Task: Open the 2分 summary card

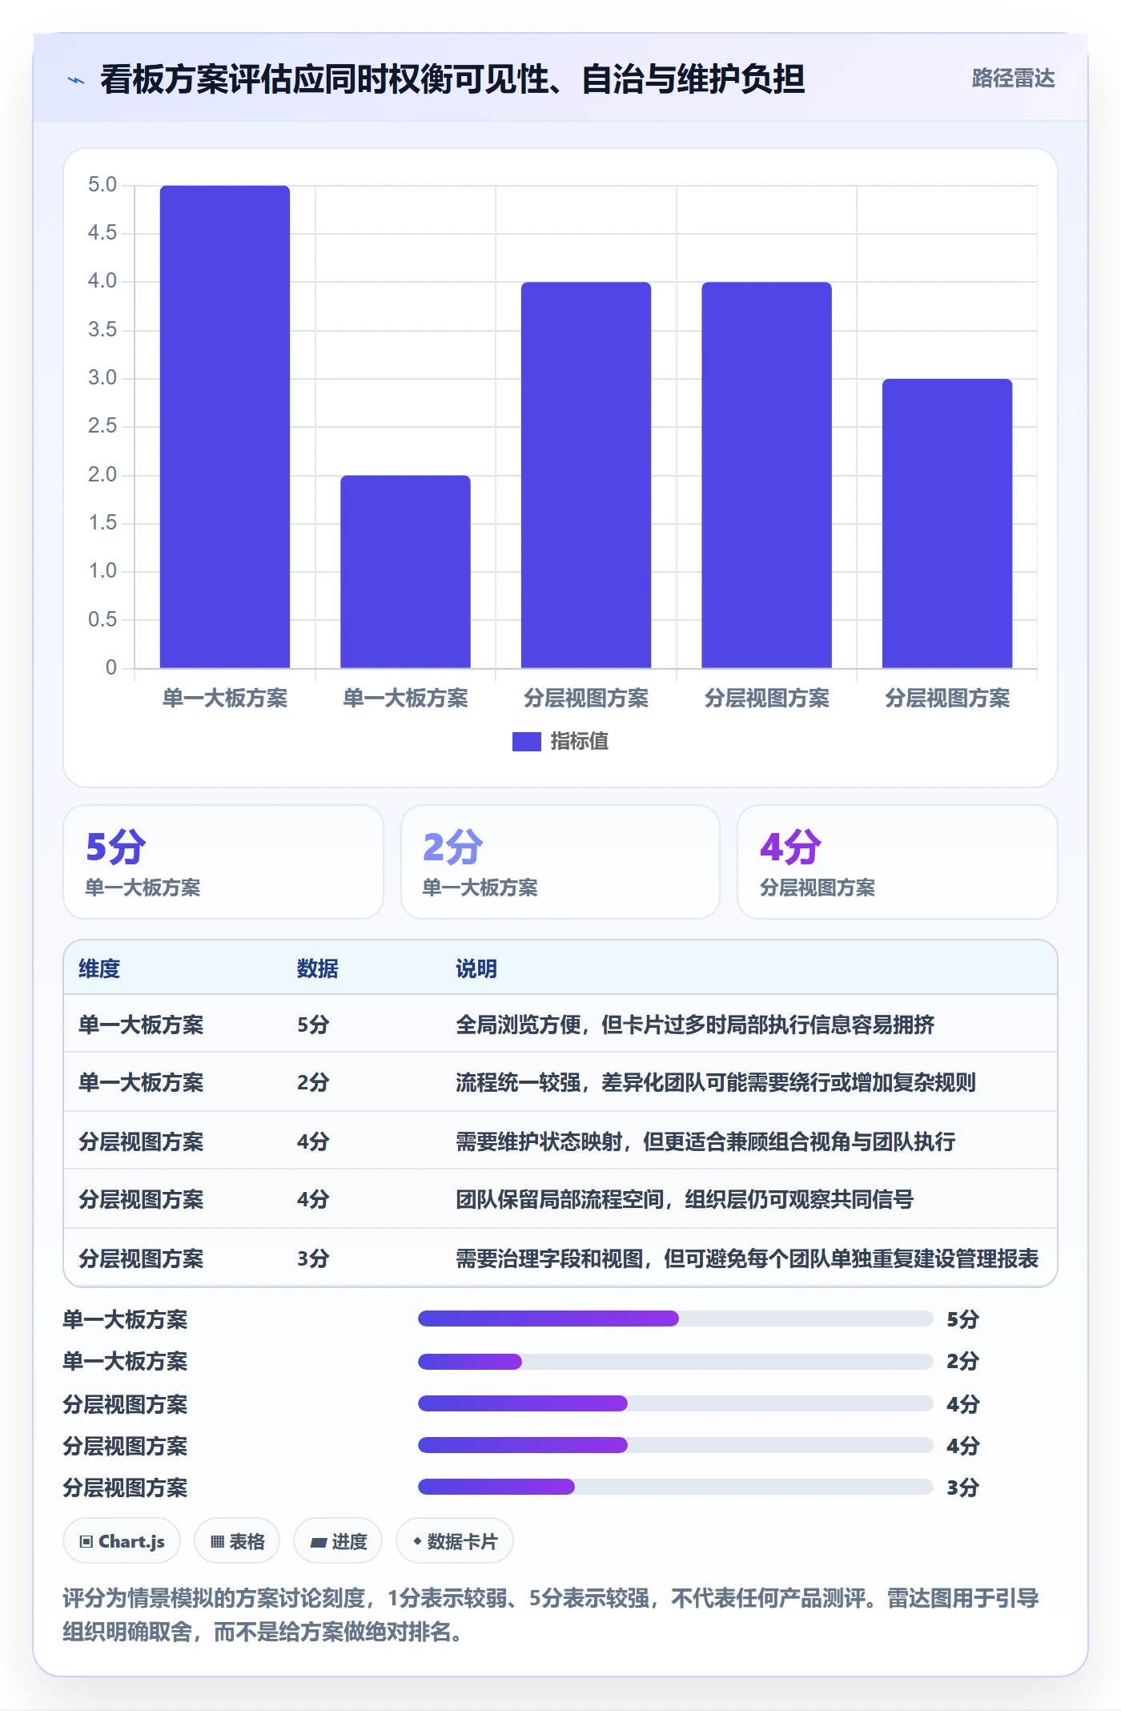Action: (x=560, y=862)
